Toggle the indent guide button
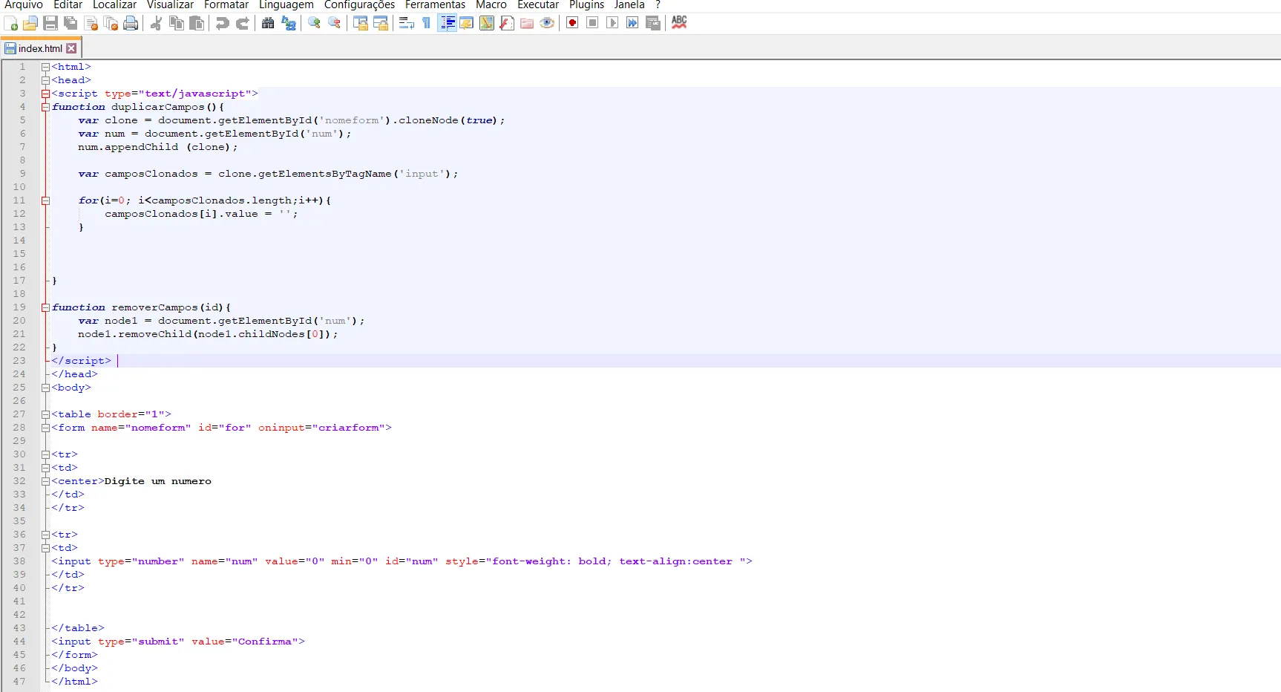Screen dimensions: 1281x692 (447, 24)
